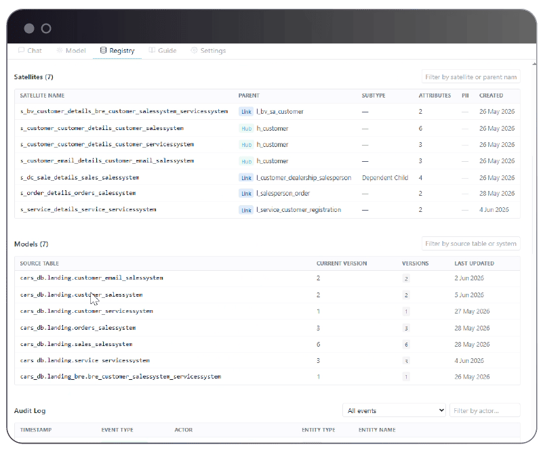Click Link badge for l_salesperson_order
Viewport: 543px width, 453px height.
[x=246, y=194]
